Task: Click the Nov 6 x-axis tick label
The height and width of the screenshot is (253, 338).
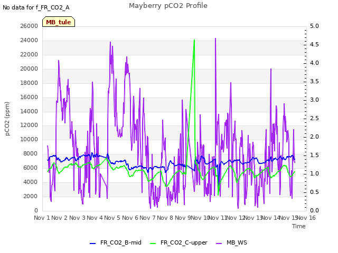Action: pyautogui.click(x=130, y=218)
